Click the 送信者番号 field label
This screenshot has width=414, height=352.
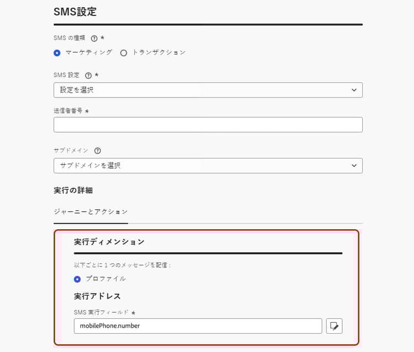(68, 111)
